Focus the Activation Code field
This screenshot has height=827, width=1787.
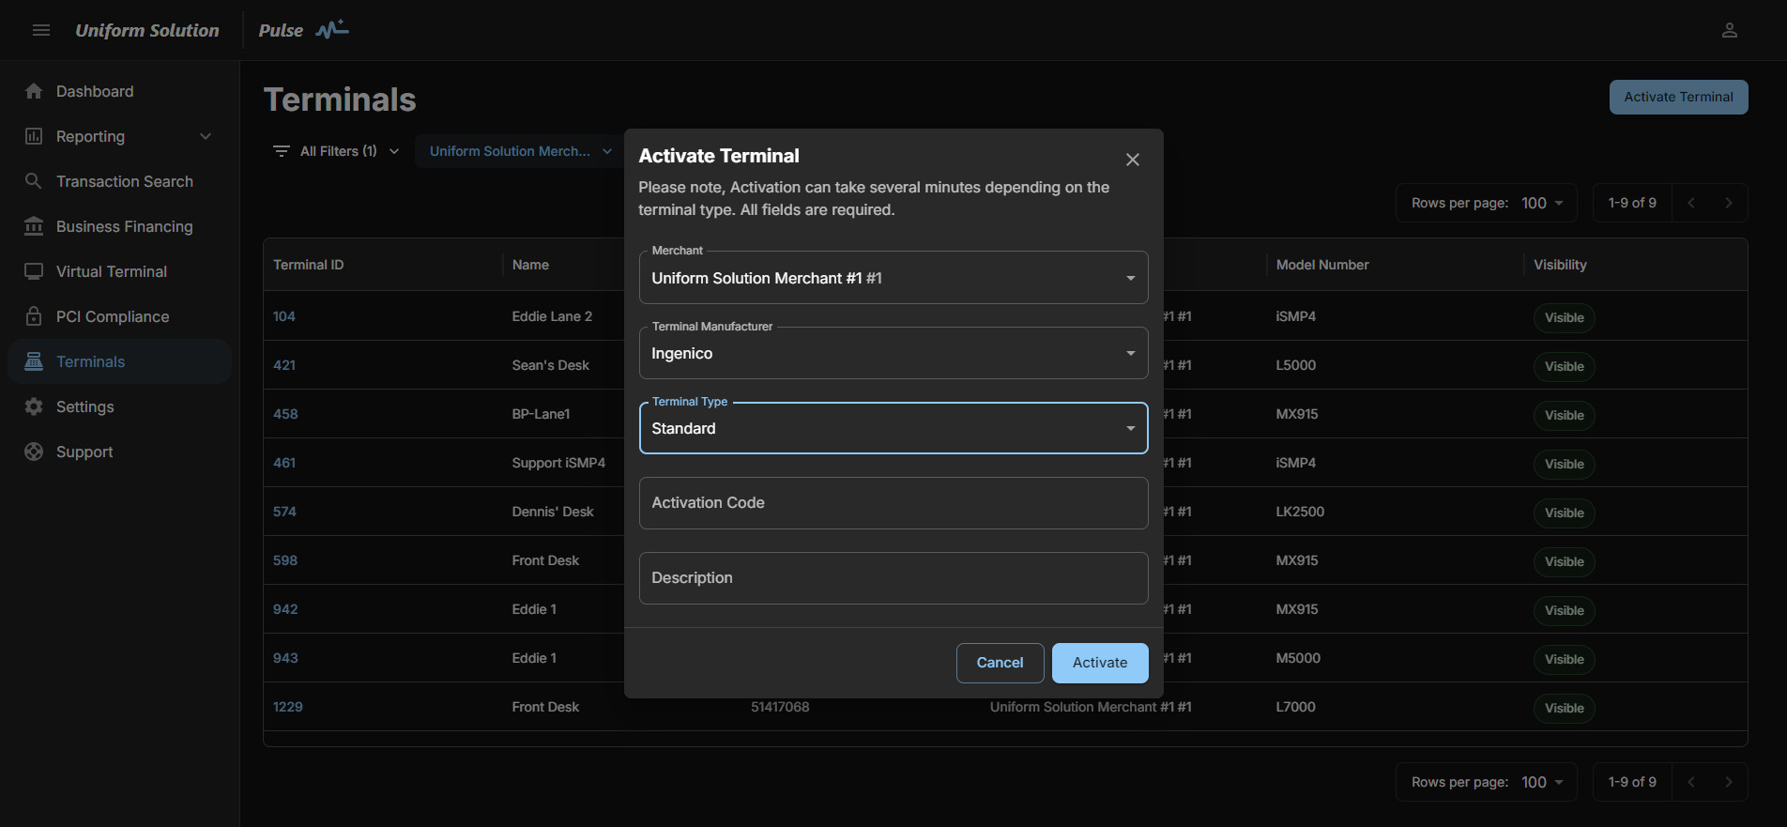point(893,503)
